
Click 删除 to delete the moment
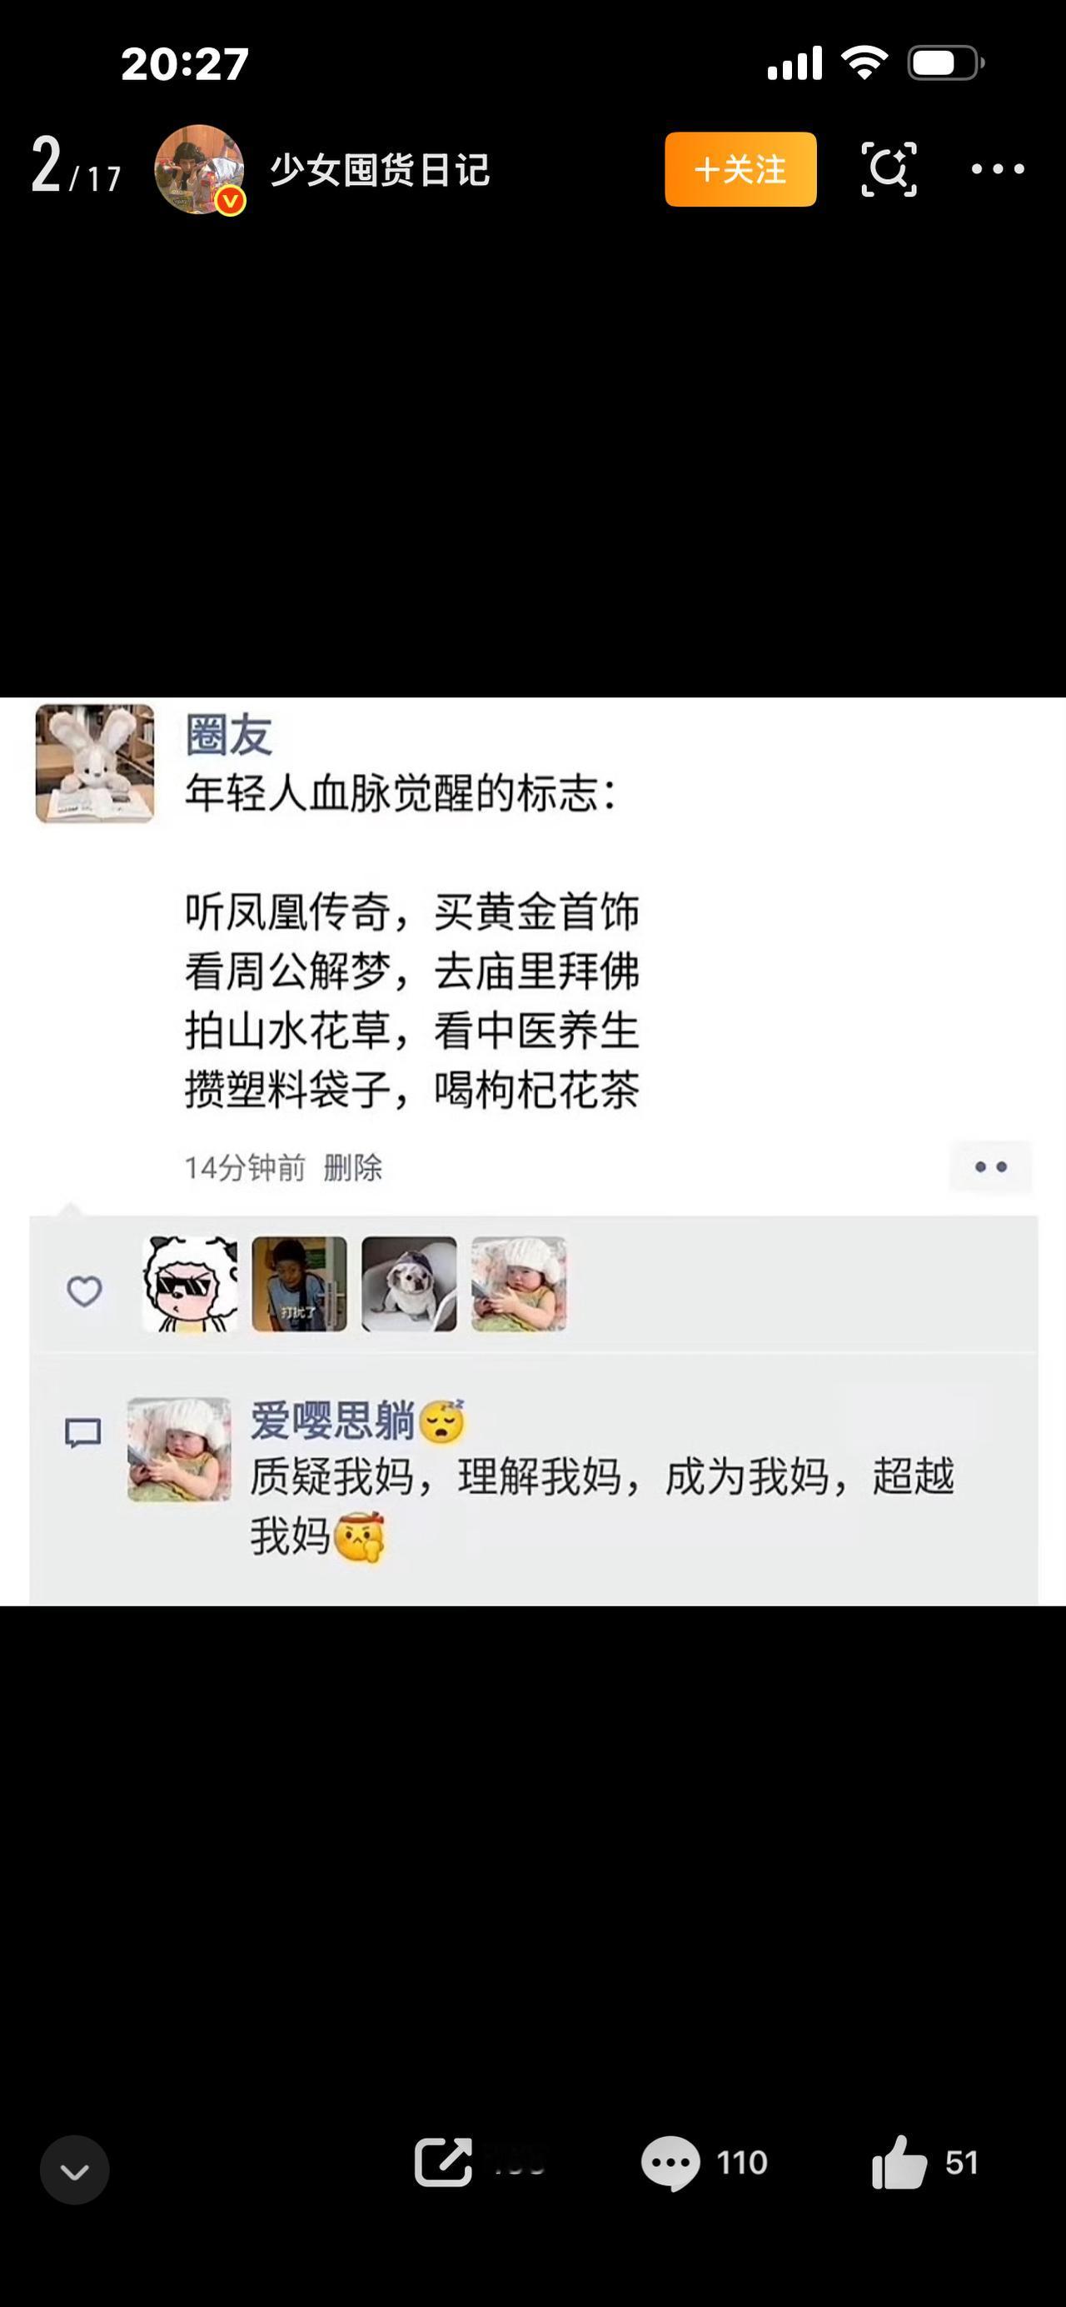pyautogui.click(x=352, y=1167)
